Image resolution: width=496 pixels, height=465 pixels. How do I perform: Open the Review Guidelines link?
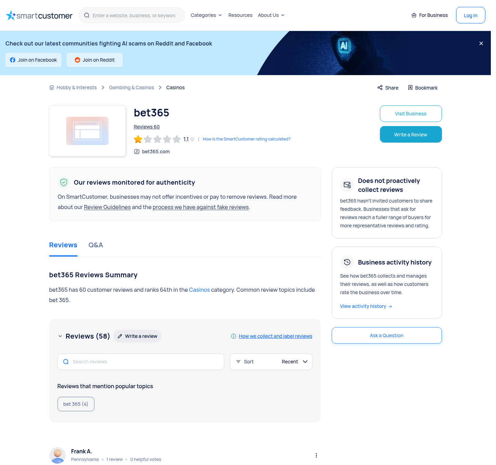click(107, 207)
